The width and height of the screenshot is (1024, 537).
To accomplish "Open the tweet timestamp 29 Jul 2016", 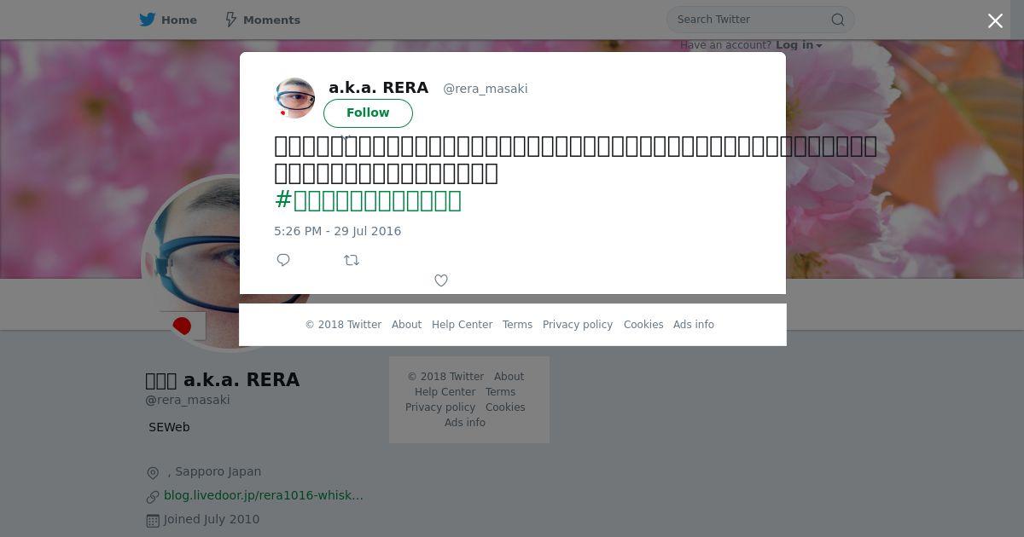I will (x=337, y=231).
